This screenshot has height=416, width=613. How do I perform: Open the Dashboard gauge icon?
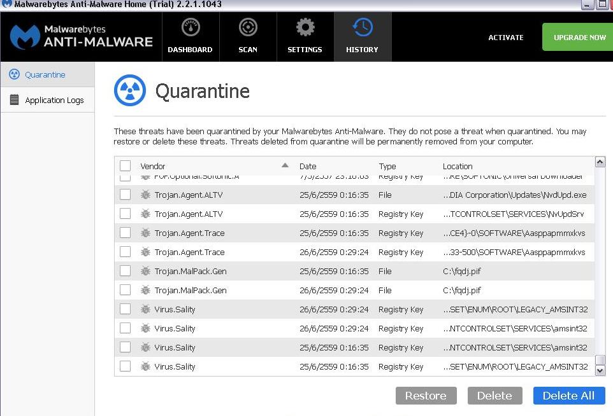(191, 27)
